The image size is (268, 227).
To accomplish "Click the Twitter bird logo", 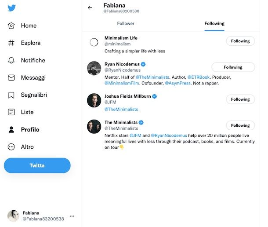I will [x=11, y=8].
